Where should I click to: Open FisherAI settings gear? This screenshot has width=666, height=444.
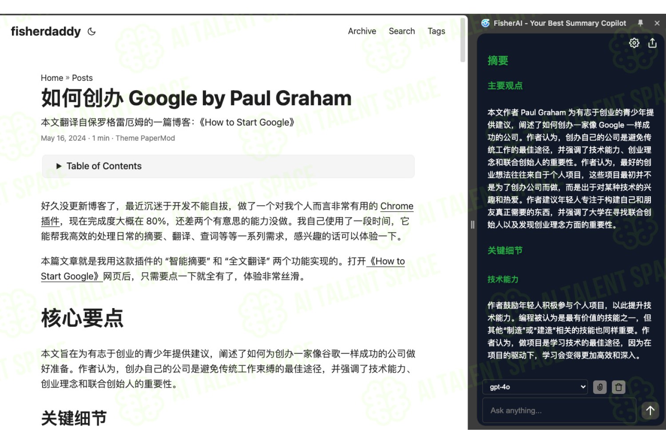point(634,43)
